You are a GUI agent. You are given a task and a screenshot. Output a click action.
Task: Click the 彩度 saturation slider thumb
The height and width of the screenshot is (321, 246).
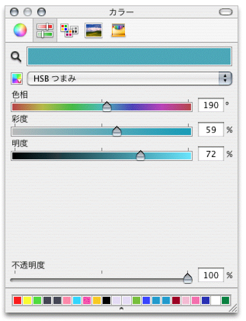click(x=117, y=131)
